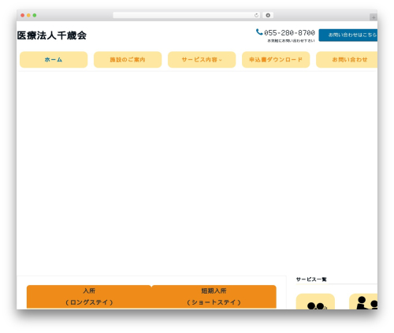The image size is (394, 333).
Task: Click the サービス一覧 heading
Action: 311,279
